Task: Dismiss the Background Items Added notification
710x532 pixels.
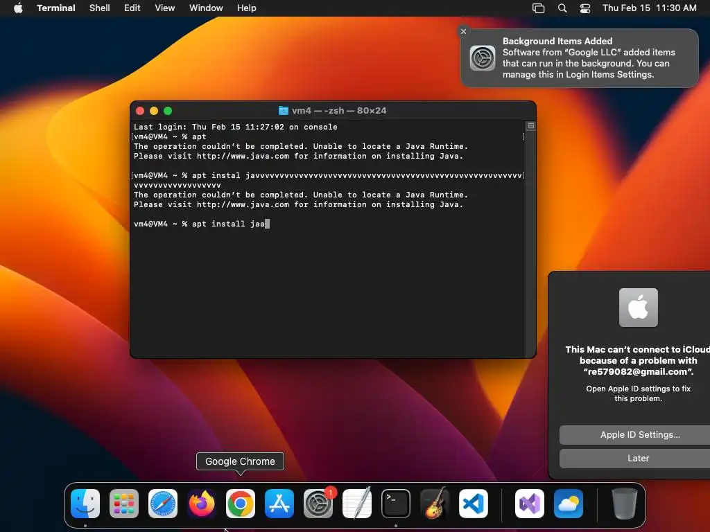Action: click(x=463, y=31)
